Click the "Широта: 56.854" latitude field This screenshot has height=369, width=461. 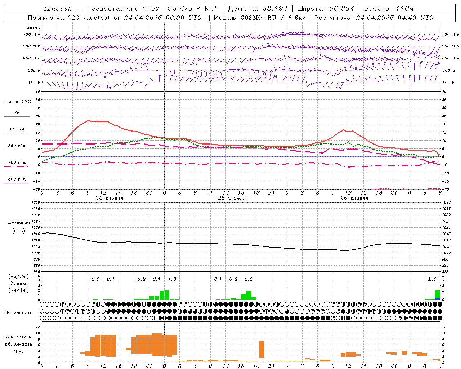click(x=326, y=9)
